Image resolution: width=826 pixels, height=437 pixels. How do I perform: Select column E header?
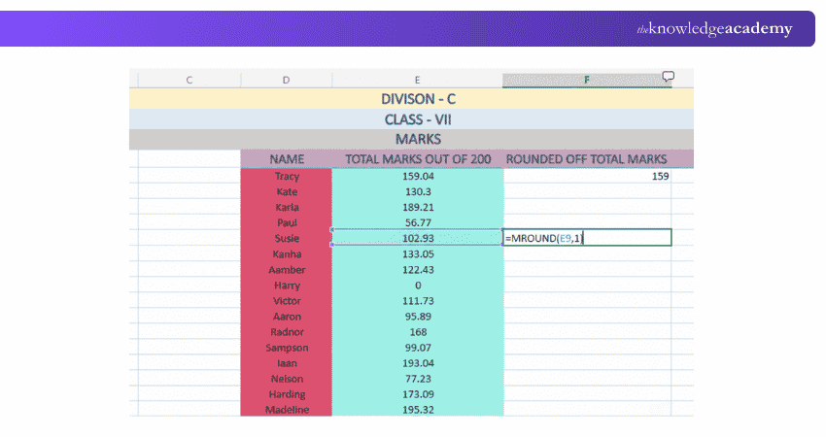click(417, 80)
